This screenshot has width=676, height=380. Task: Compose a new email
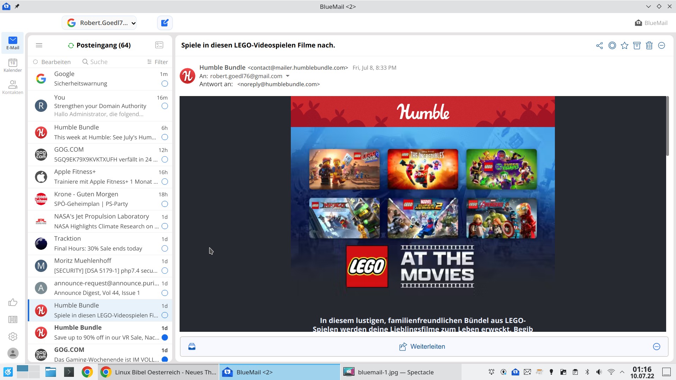pos(165,23)
